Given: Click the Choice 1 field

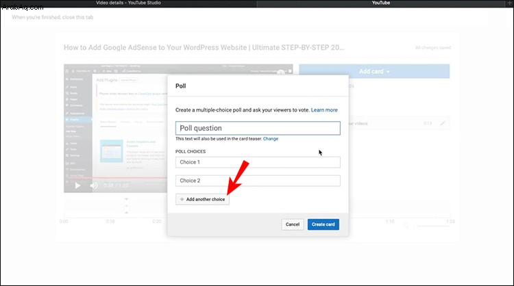Looking at the screenshot, I should click(258, 162).
